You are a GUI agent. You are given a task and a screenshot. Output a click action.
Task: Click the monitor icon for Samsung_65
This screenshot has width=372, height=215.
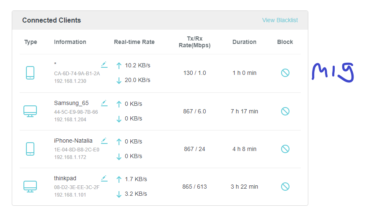(30, 111)
